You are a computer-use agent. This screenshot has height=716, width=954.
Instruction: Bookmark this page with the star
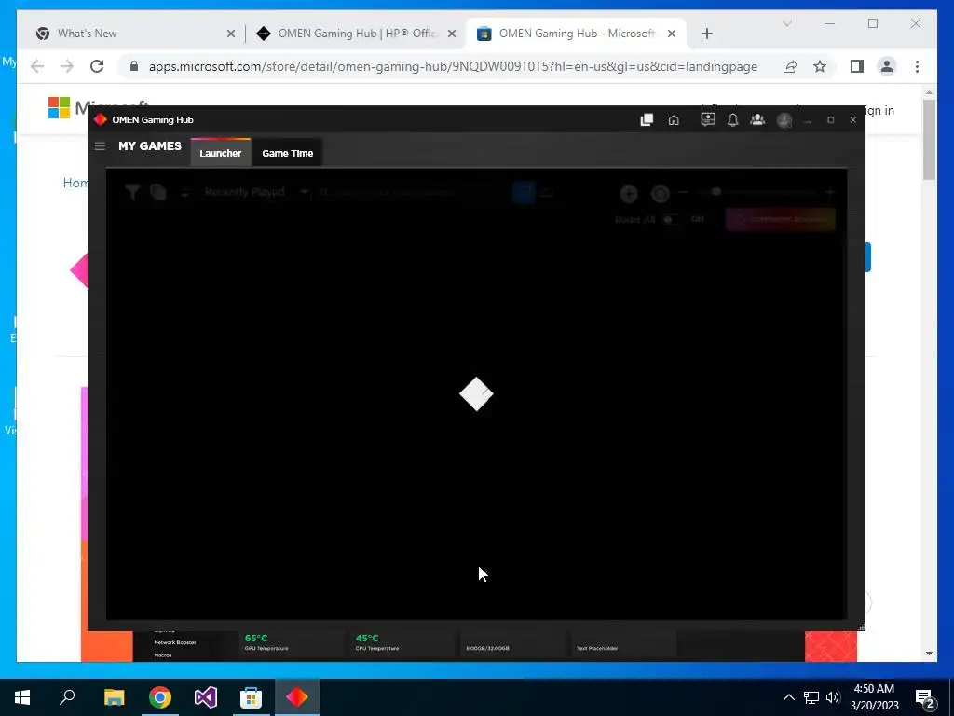pos(820,66)
